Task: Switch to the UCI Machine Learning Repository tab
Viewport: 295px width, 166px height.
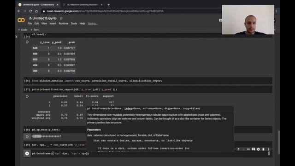Action: click(x=82, y=5)
